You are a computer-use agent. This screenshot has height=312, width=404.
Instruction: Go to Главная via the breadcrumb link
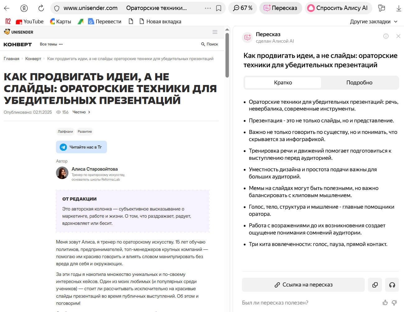point(11,58)
